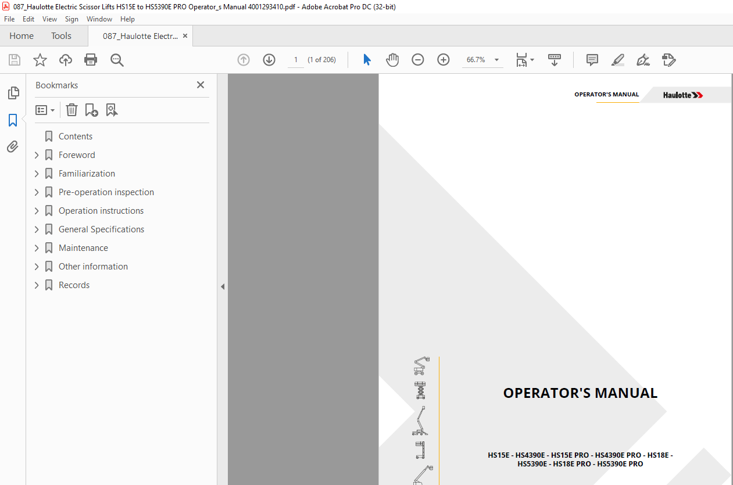Choose the Hand pan tool

(x=392, y=60)
